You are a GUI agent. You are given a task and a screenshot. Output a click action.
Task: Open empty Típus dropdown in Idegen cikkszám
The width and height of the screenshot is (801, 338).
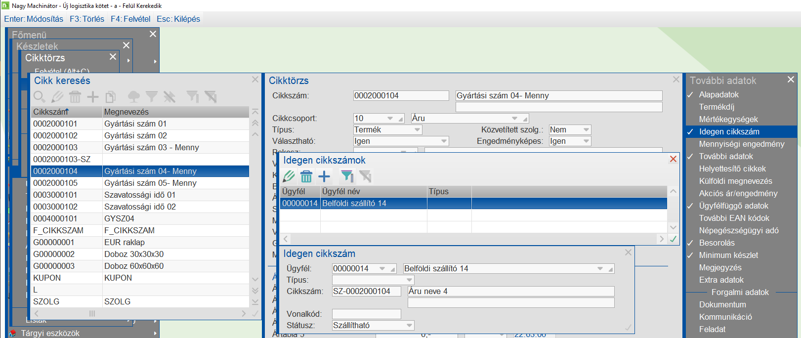(409, 280)
